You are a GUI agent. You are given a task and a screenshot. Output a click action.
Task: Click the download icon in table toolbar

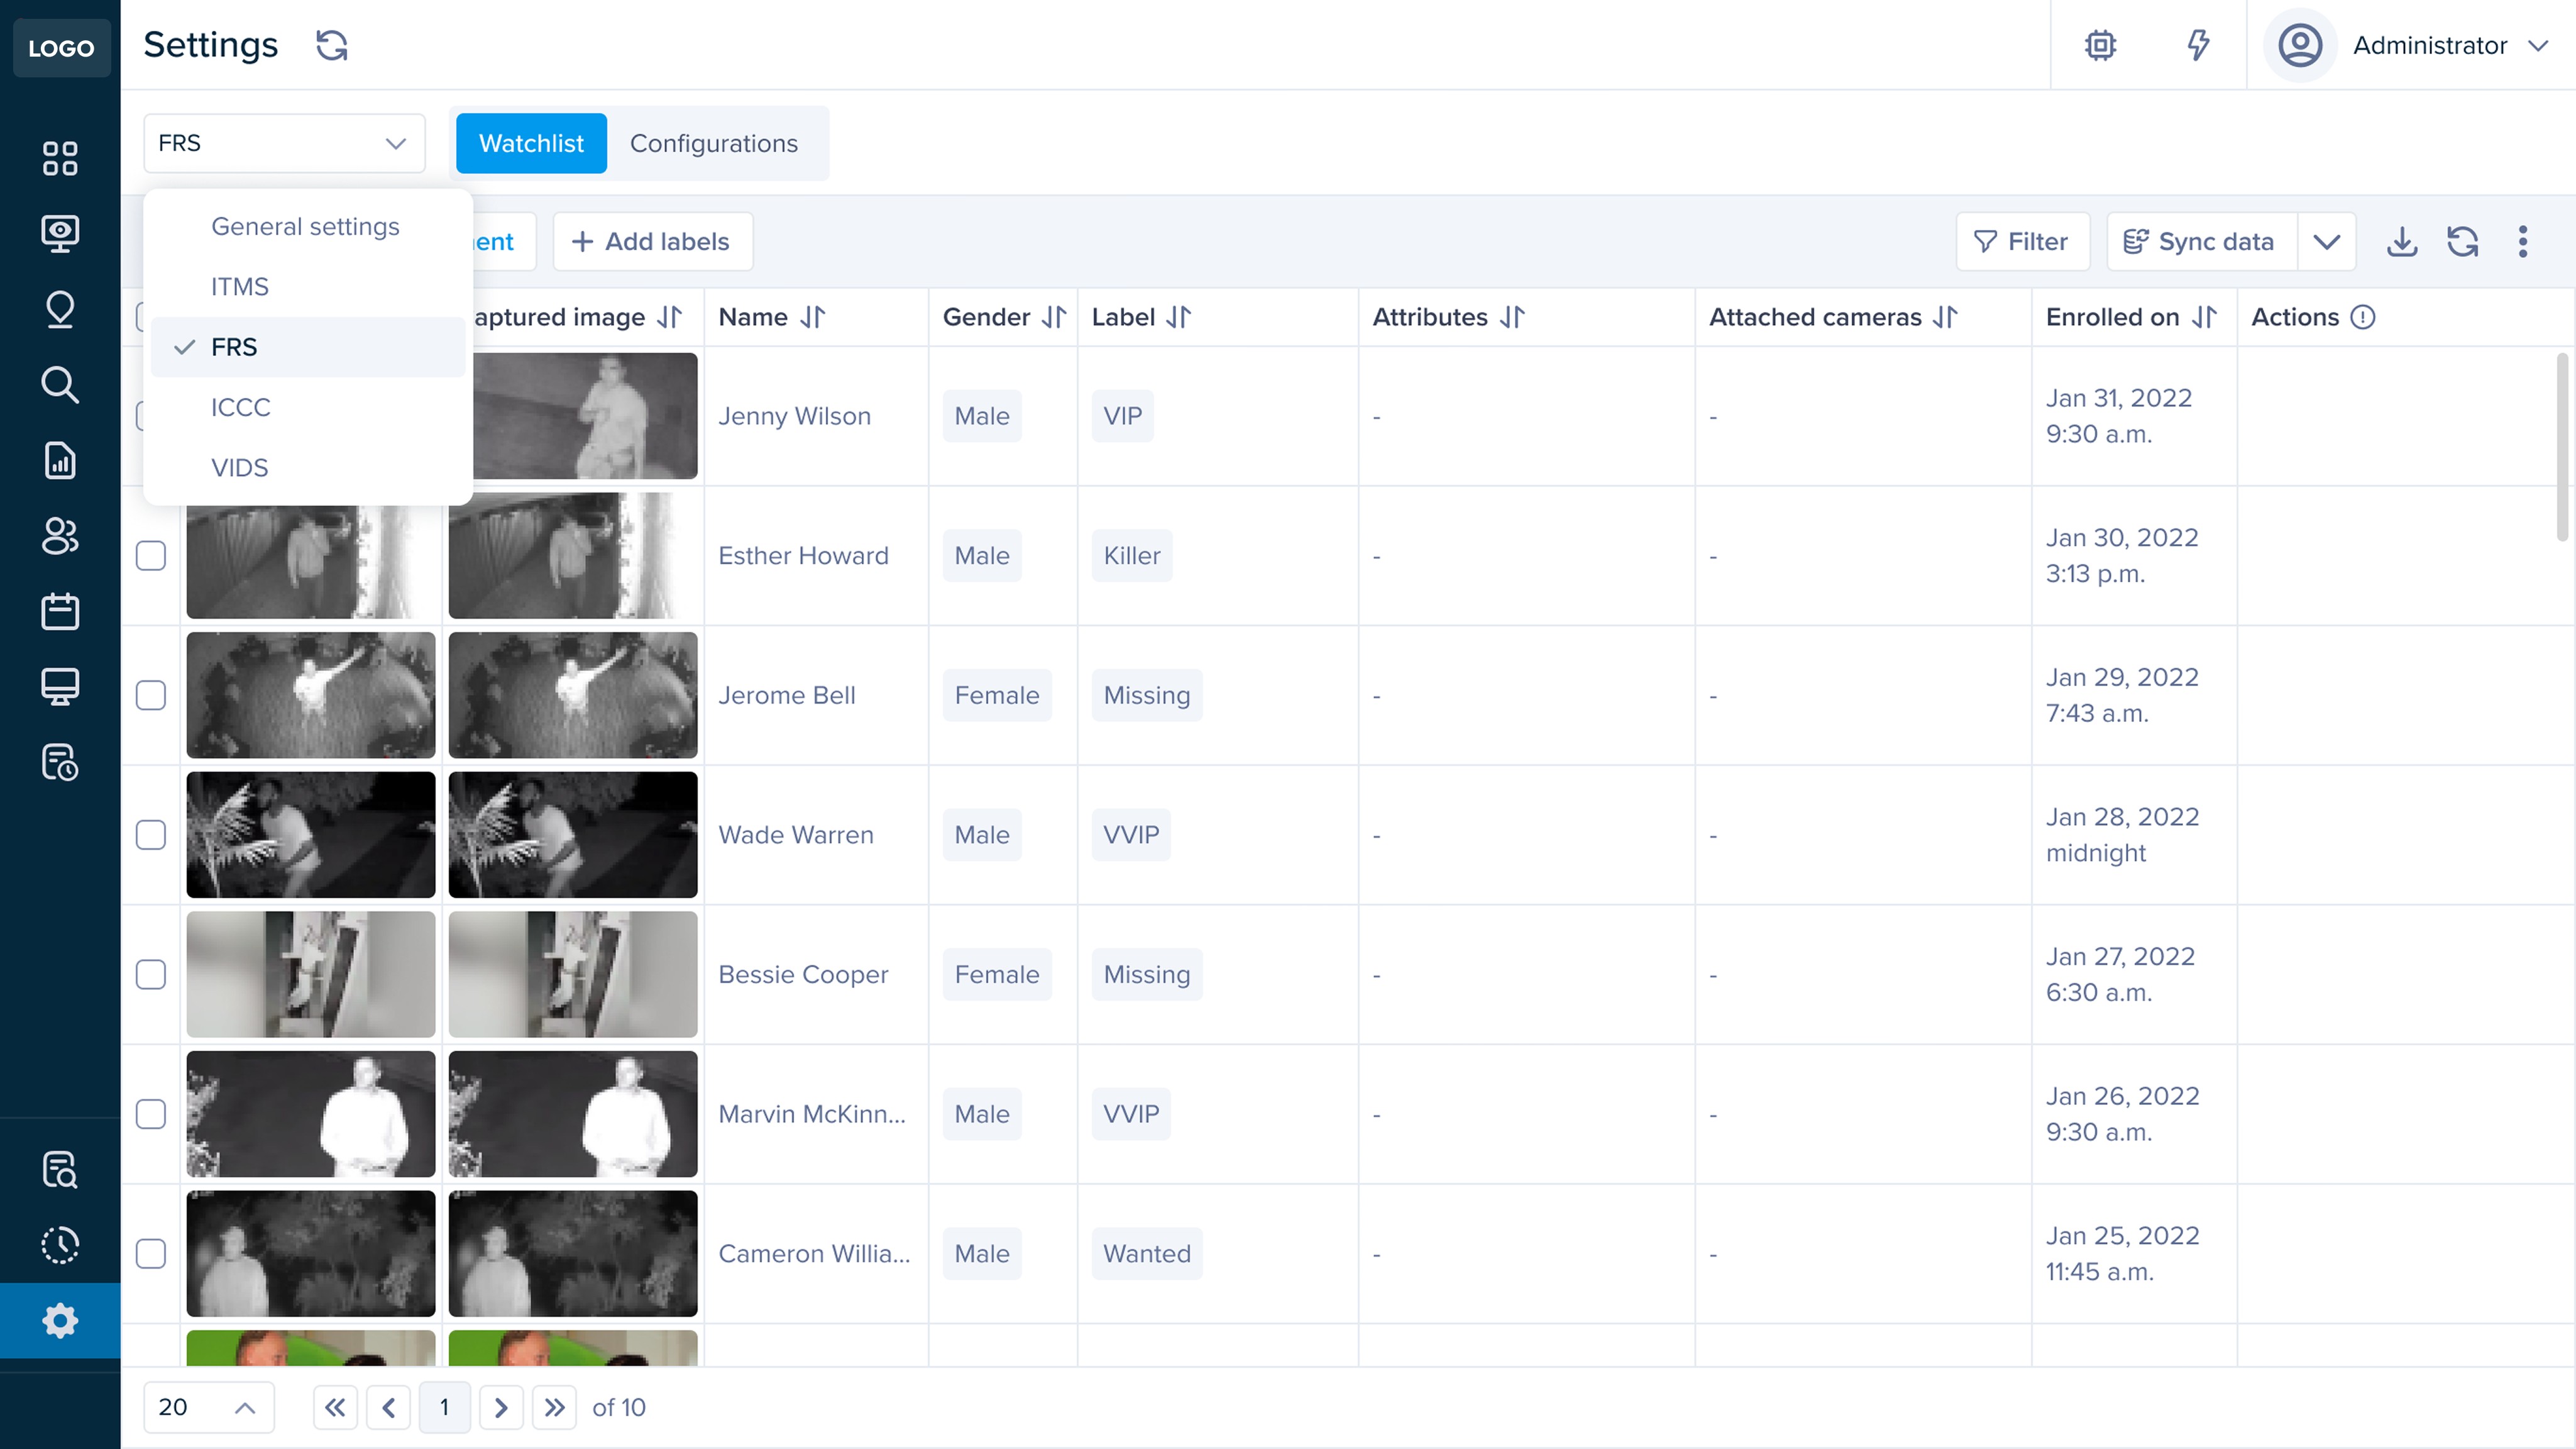pyautogui.click(x=2402, y=241)
